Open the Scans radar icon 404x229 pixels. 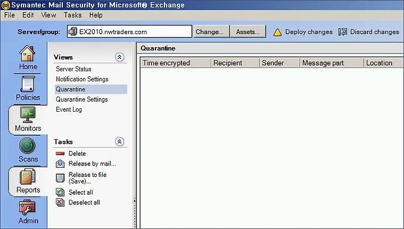(x=27, y=146)
